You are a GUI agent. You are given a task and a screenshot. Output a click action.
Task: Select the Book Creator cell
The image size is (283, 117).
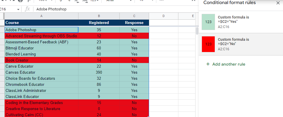(x=41, y=60)
